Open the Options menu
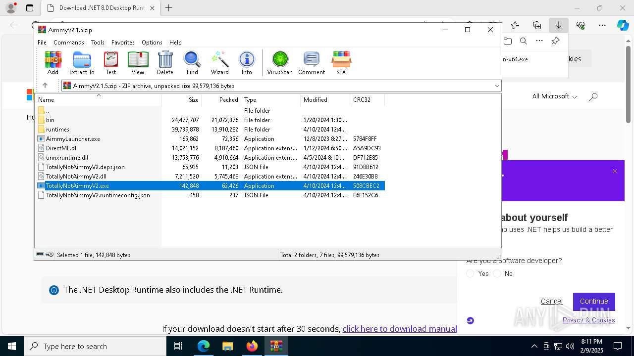Screen dimensions: 634x356 click(x=152, y=43)
